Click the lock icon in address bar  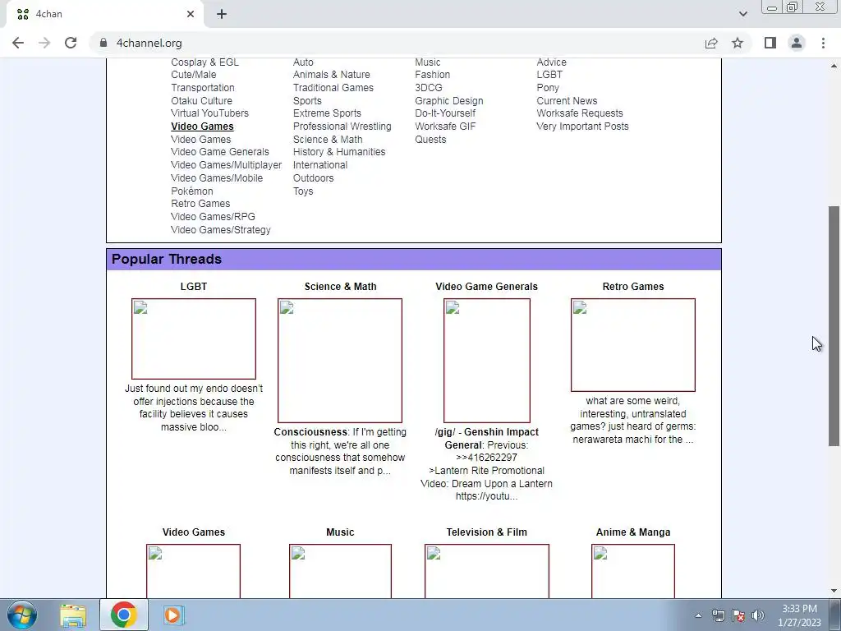(x=103, y=43)
